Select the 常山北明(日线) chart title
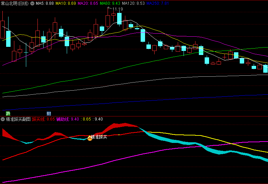Image resolution: width=268 pixels, height=184 pixels. coord(15,3)
